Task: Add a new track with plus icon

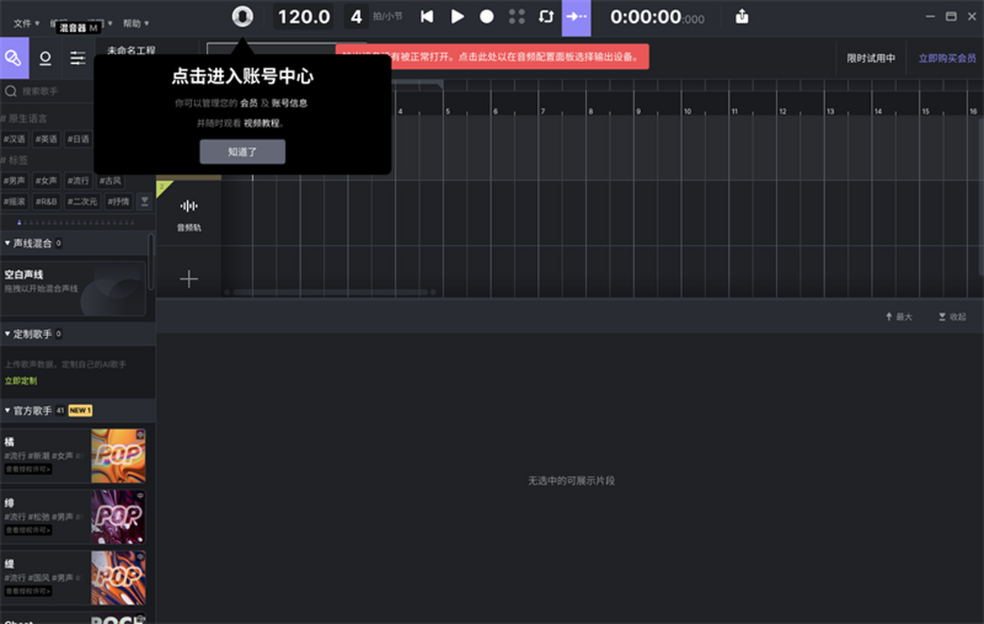Action: pyautogui.click(x=189, y=280)
